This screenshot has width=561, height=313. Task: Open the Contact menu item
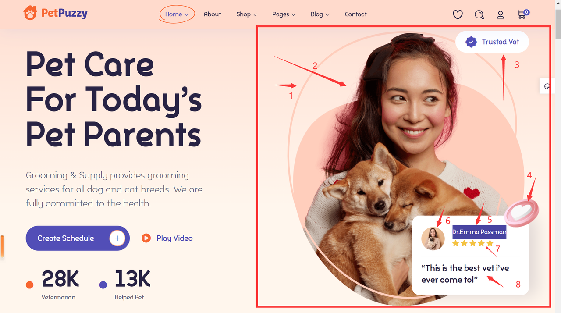(355, 14)
